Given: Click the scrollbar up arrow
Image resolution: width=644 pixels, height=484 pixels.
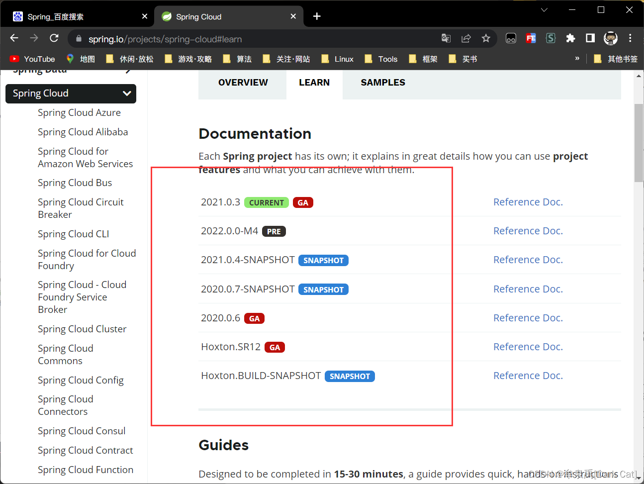Looking at the screenshot, I should [639, 76].
